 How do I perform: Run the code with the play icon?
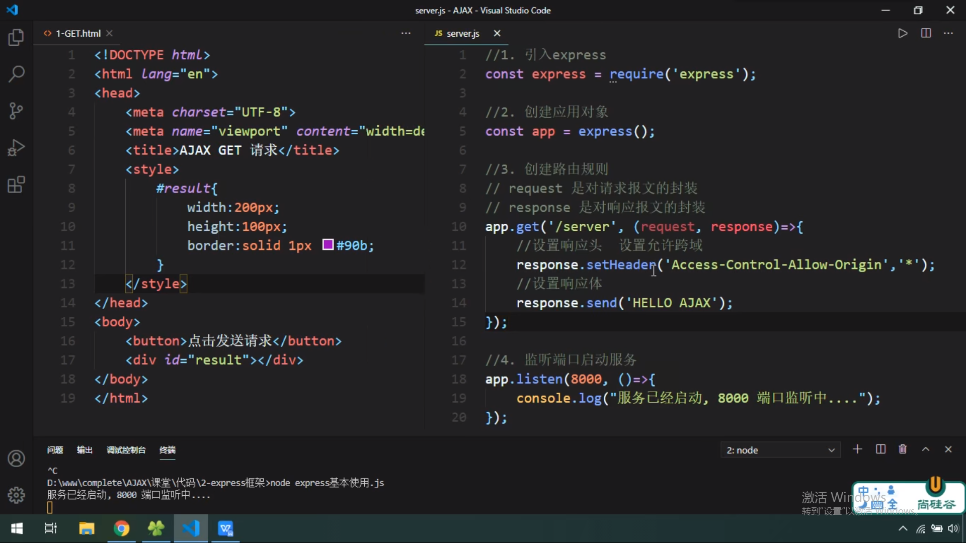click(x=903, y=33)
